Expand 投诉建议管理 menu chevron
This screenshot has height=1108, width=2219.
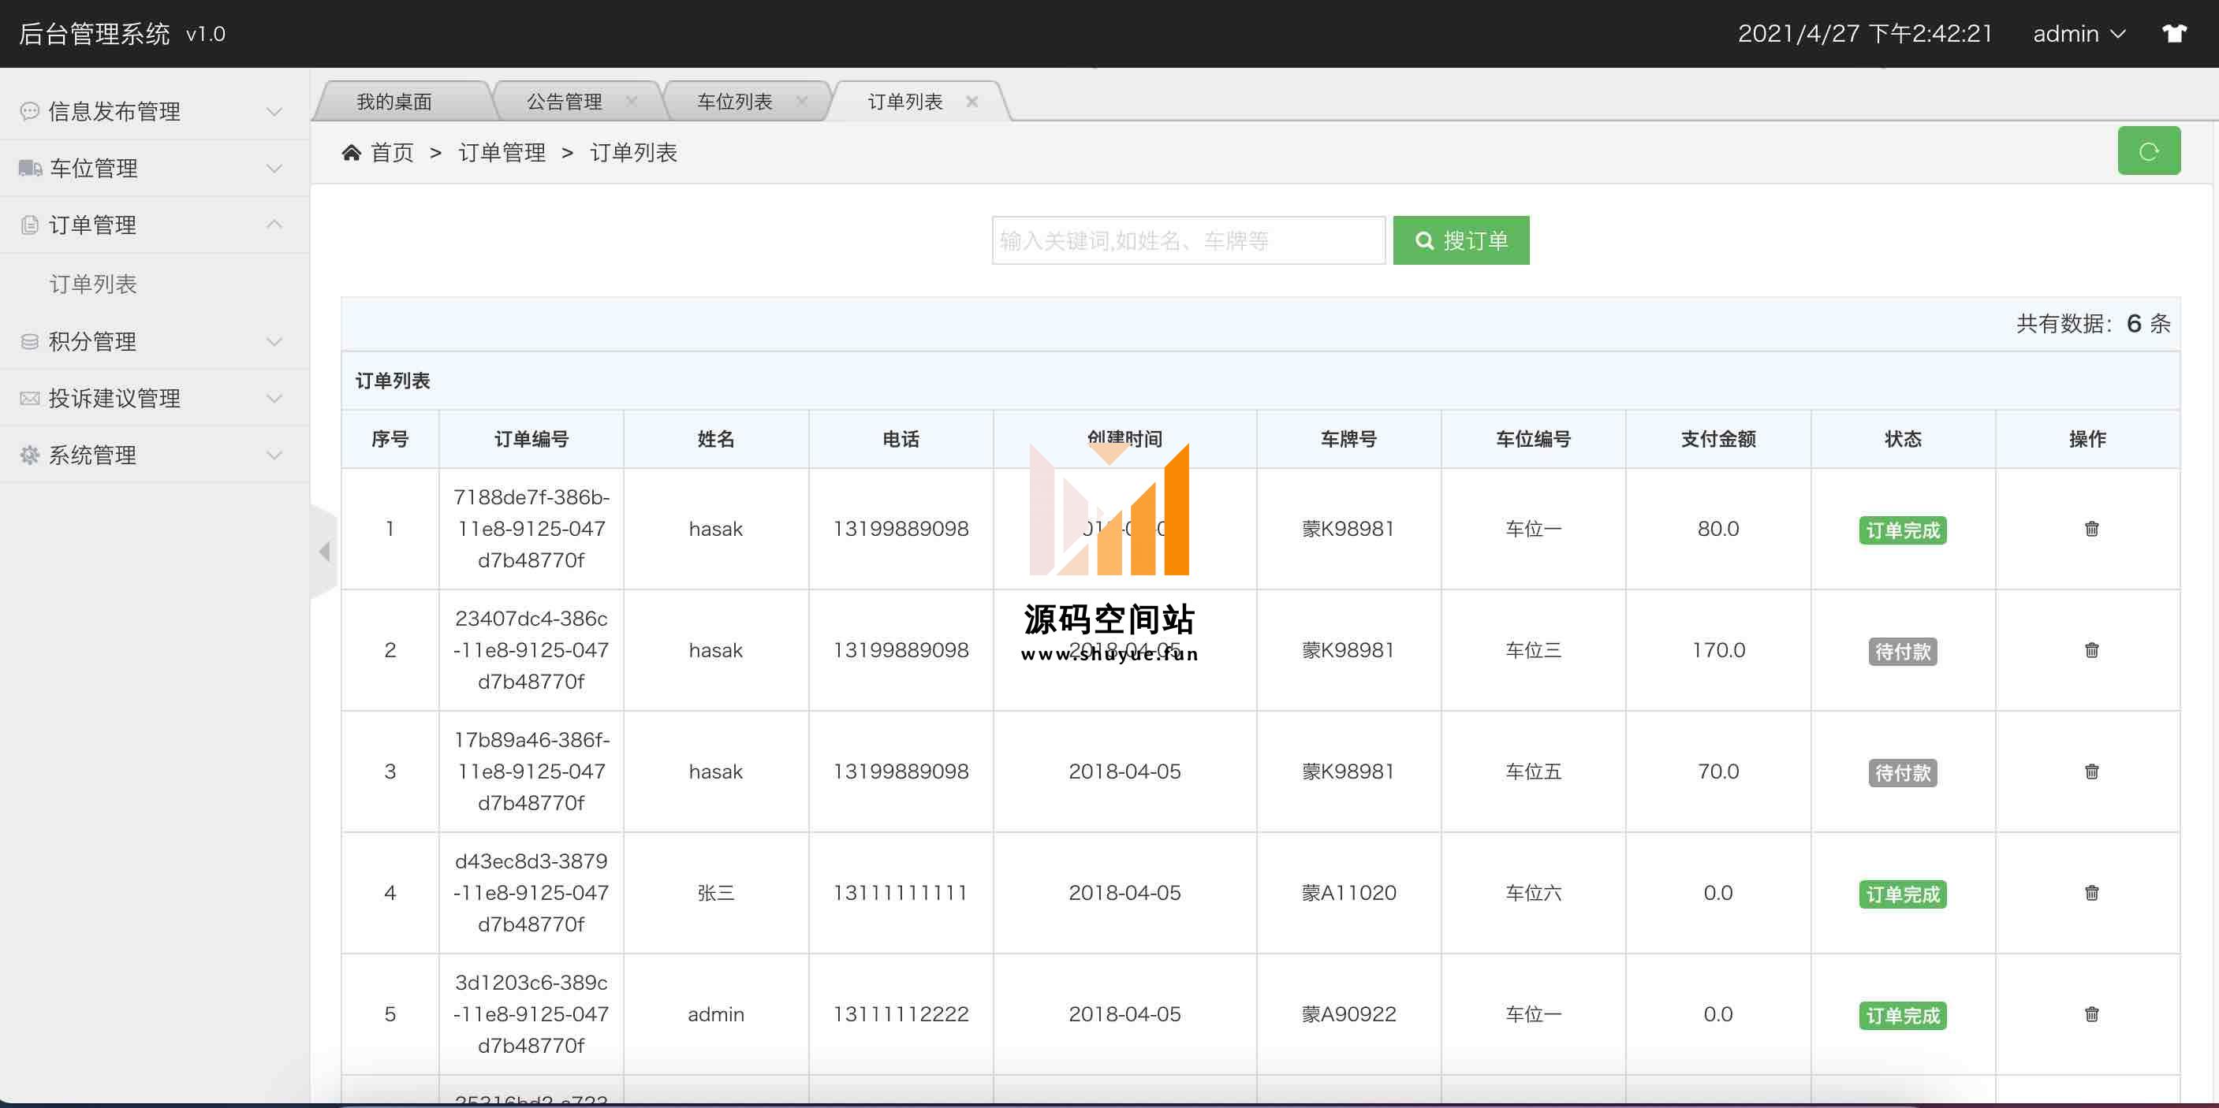pyautogui.click(x=274, y=399)
